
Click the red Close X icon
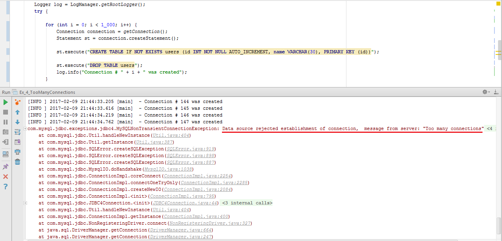tap(6, 177)
